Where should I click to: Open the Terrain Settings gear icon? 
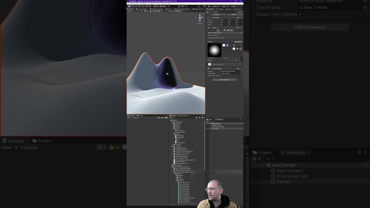(232, 30)
